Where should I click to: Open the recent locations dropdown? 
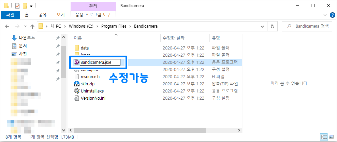pyautogui.click(x=25, y=26)
